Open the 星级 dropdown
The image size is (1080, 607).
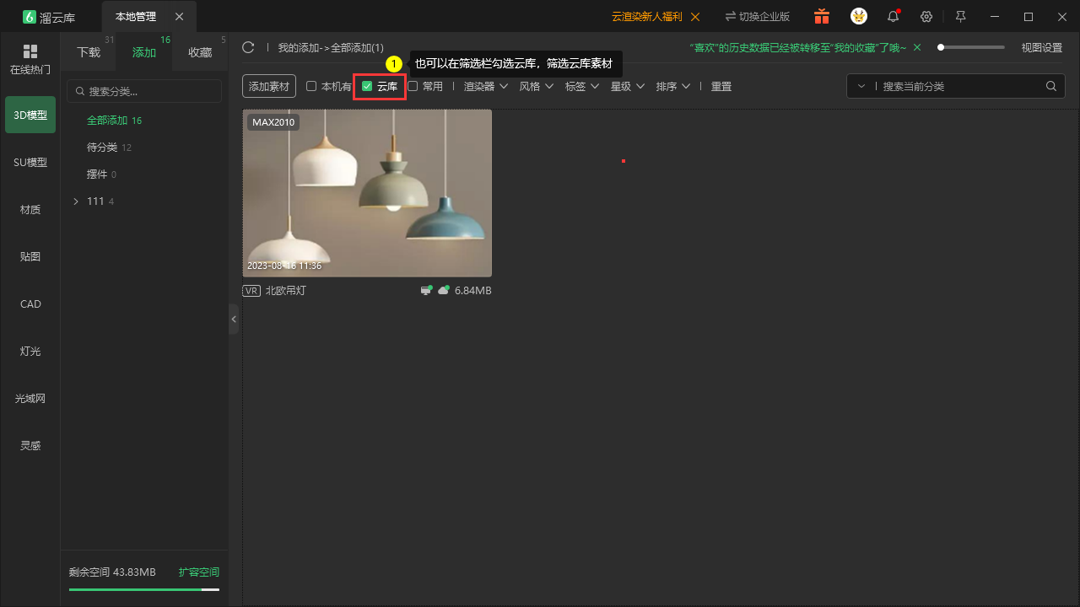628,86
